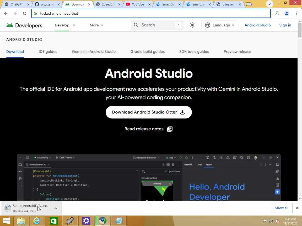
Task: Open Preview release tab
Action: pos(237,52)
